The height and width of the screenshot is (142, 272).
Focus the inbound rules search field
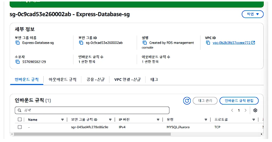[92, 110]
